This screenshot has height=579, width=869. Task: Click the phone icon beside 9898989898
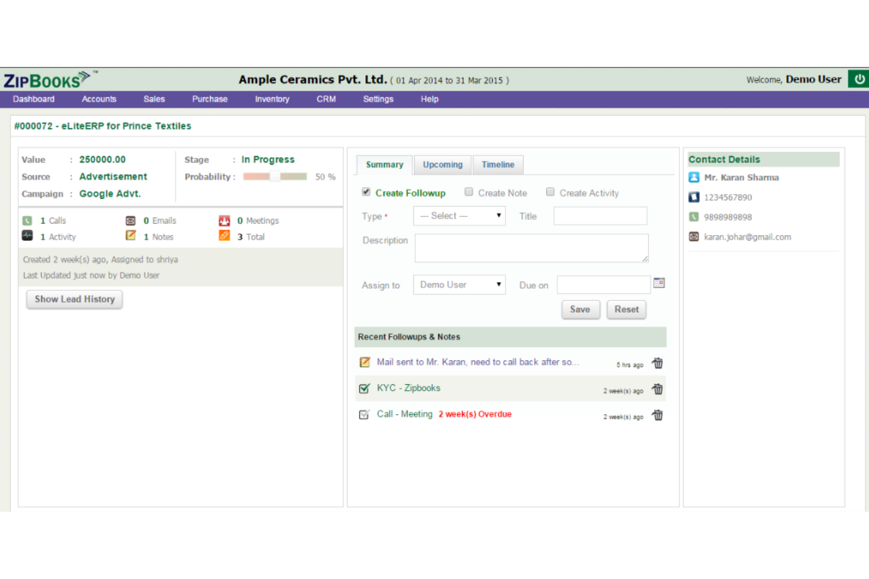point(694,217)
